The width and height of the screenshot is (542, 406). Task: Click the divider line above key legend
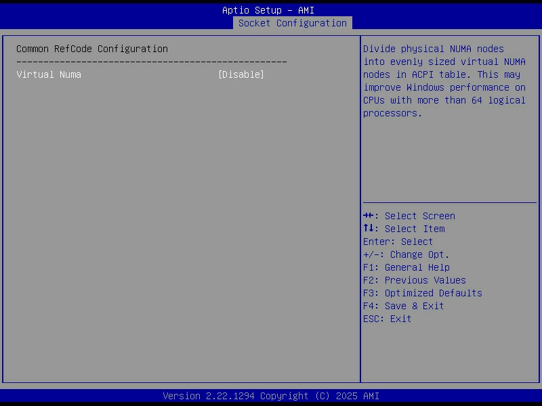[449, 203]
